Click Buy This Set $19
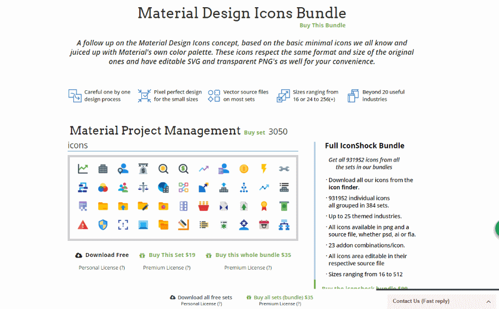 tap(167, 255)
